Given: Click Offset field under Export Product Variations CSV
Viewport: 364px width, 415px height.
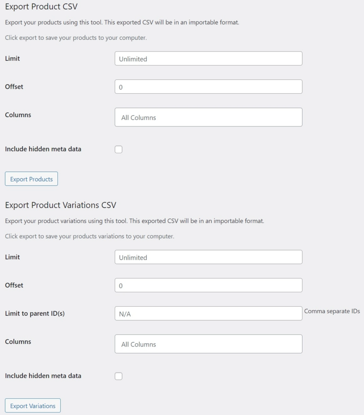Looking at the screenshot, I should 208,285.
